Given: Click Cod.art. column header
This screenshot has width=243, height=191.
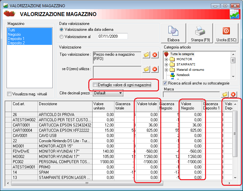Looking at the screenshot, I should pos(25,106).
